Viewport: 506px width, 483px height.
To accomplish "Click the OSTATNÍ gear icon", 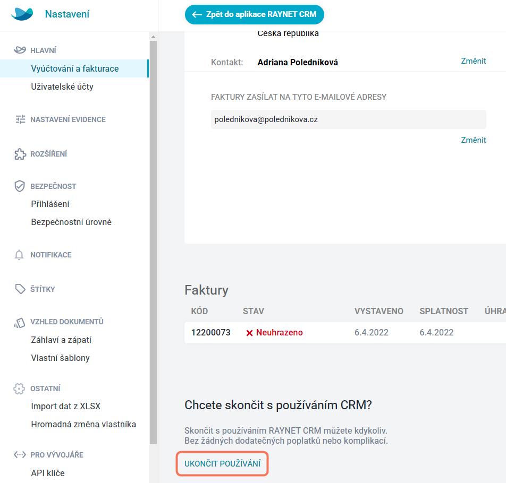I will [19, 389].
